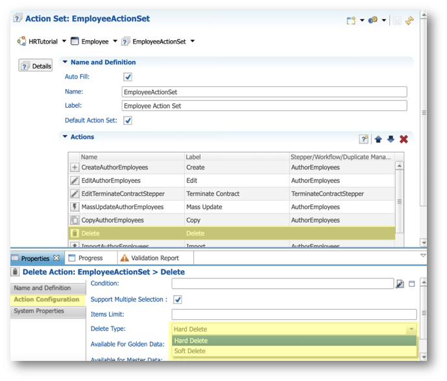447x381 pixels.
Task: Click the Items Limit input field
Action: coord(294,314)
